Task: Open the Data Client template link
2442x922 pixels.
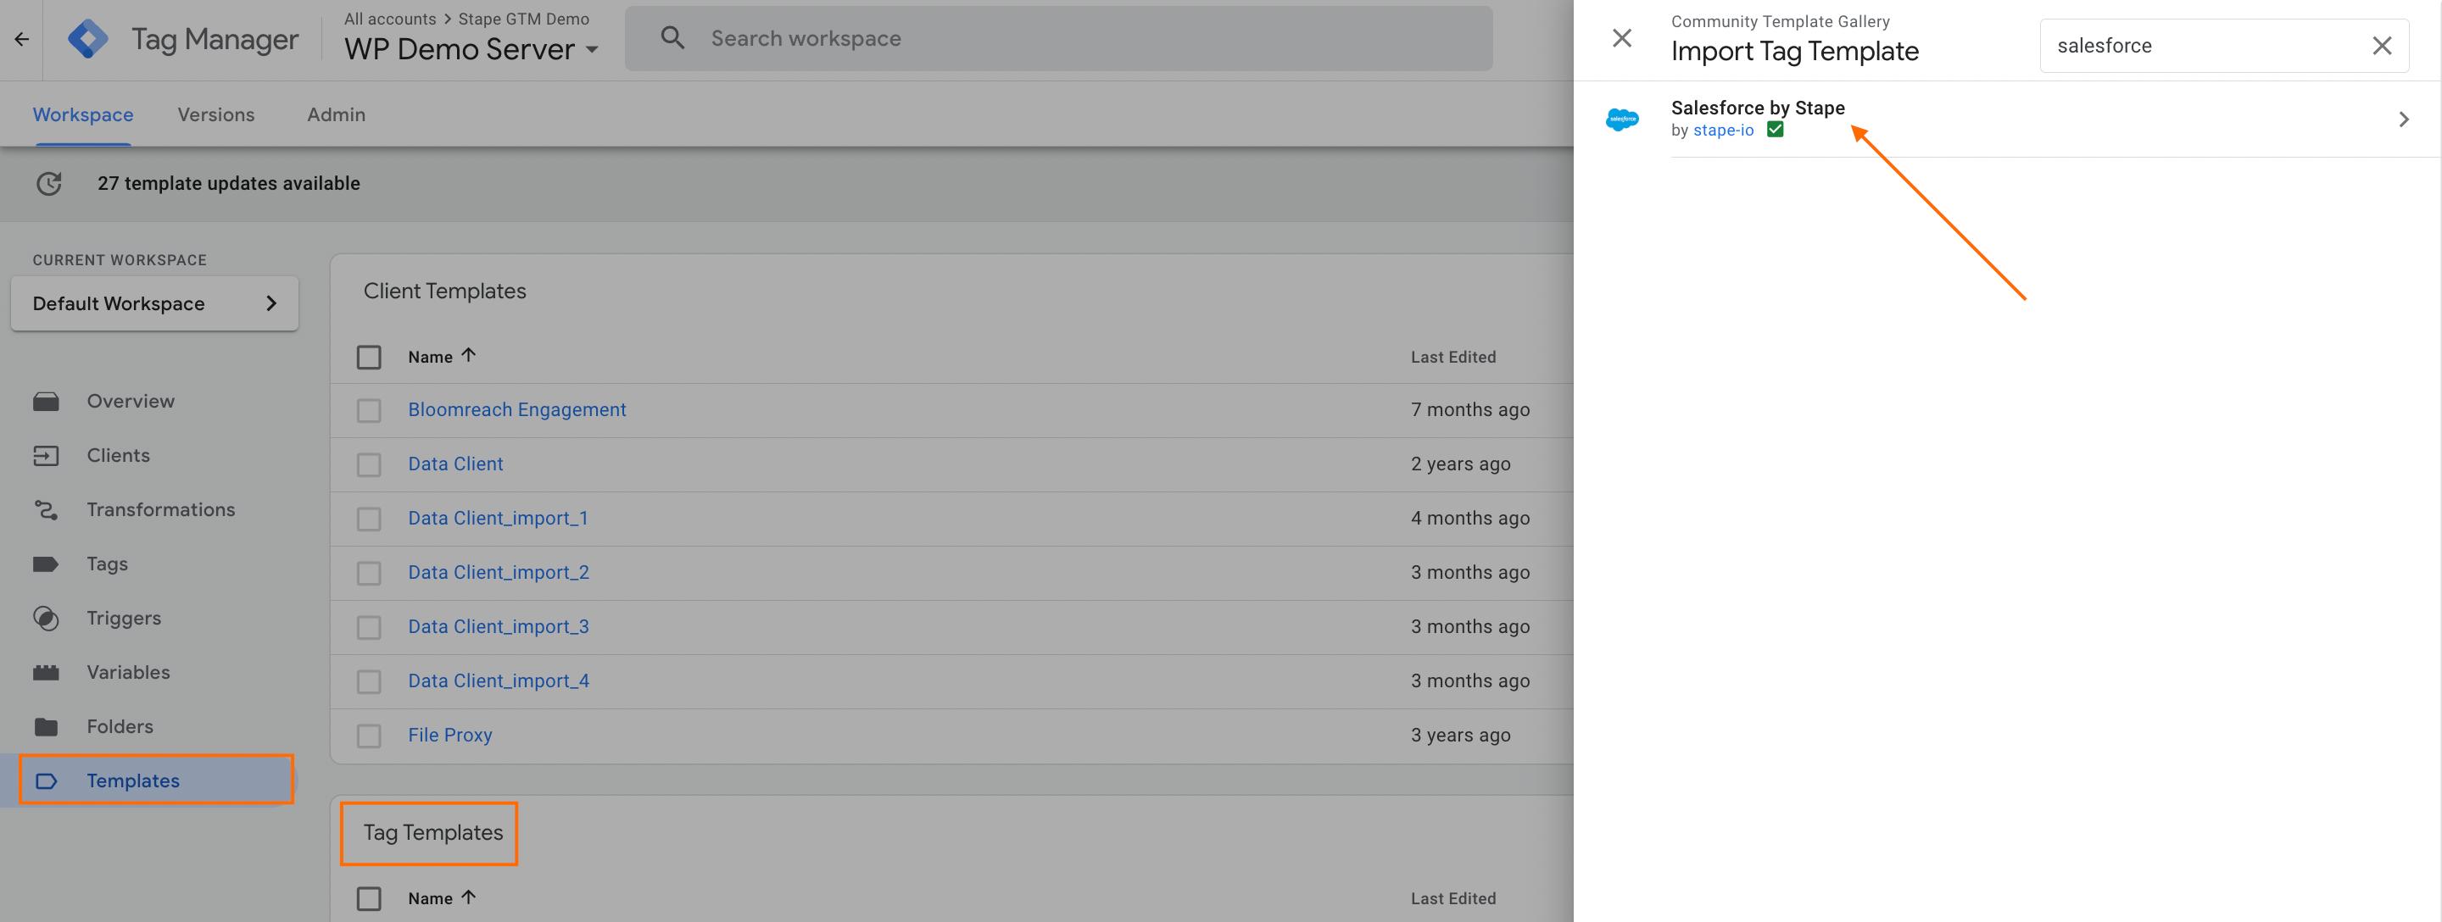Action: coord(456,464)
